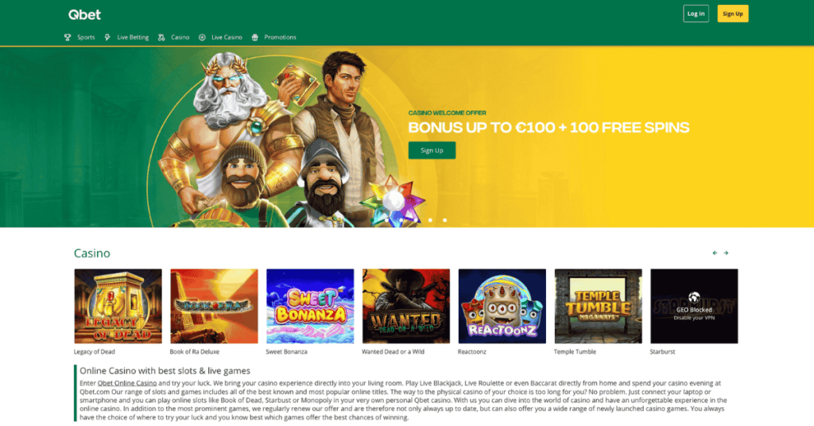Select the last banner slide dot

click(x=445, y=220)
